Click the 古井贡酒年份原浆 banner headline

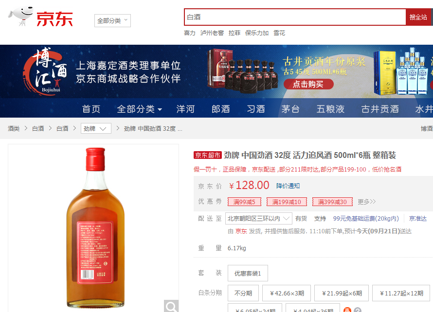(x=324, y=62)
